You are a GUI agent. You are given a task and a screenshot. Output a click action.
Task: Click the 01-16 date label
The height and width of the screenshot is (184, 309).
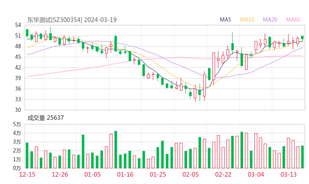pos(125,174)
